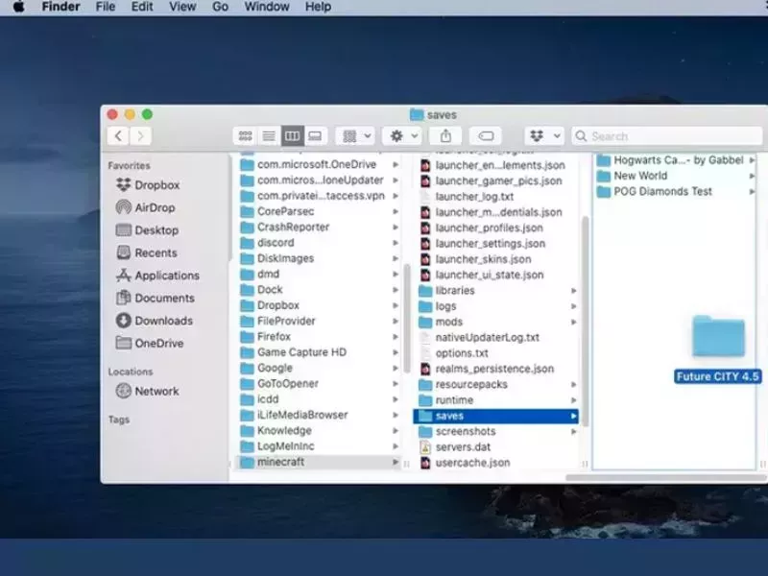The image size is (768, 576).
Task: Go back with the left arrow button
Action: (x=118, y=135)
